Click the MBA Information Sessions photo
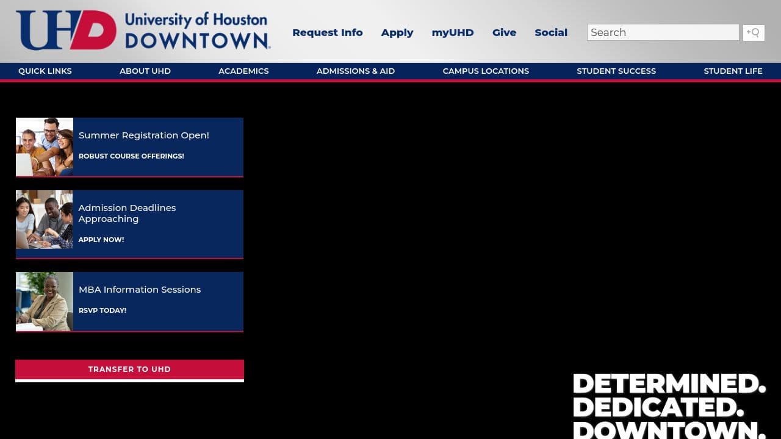The width and height of the screenshot is (781, 439). (44, 301)
